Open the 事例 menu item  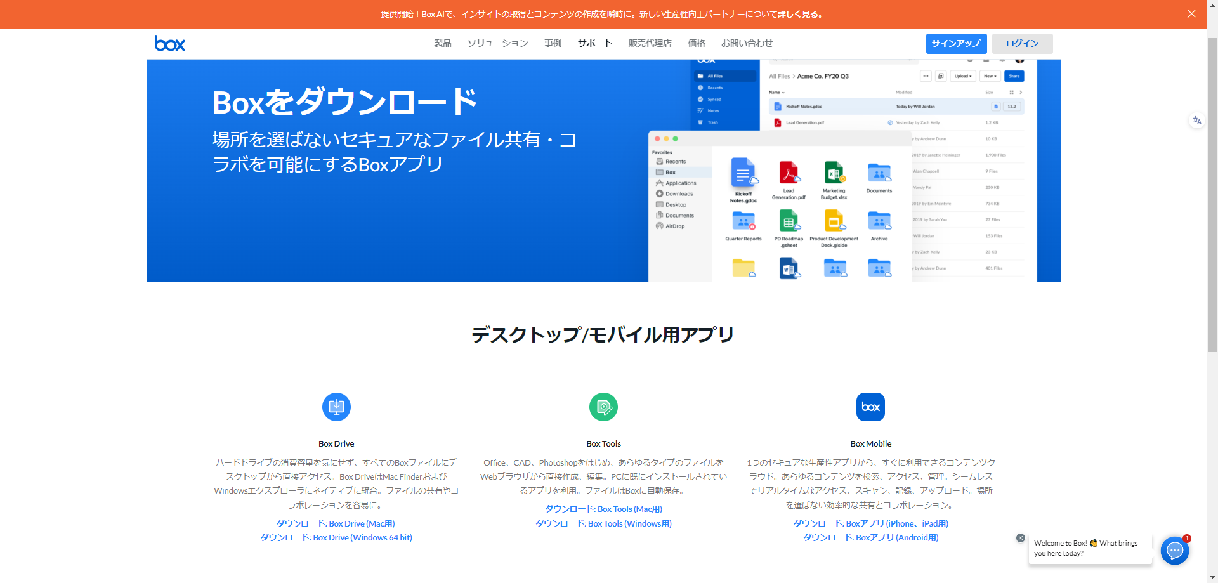pyautogui.click(x=553, y=43)
